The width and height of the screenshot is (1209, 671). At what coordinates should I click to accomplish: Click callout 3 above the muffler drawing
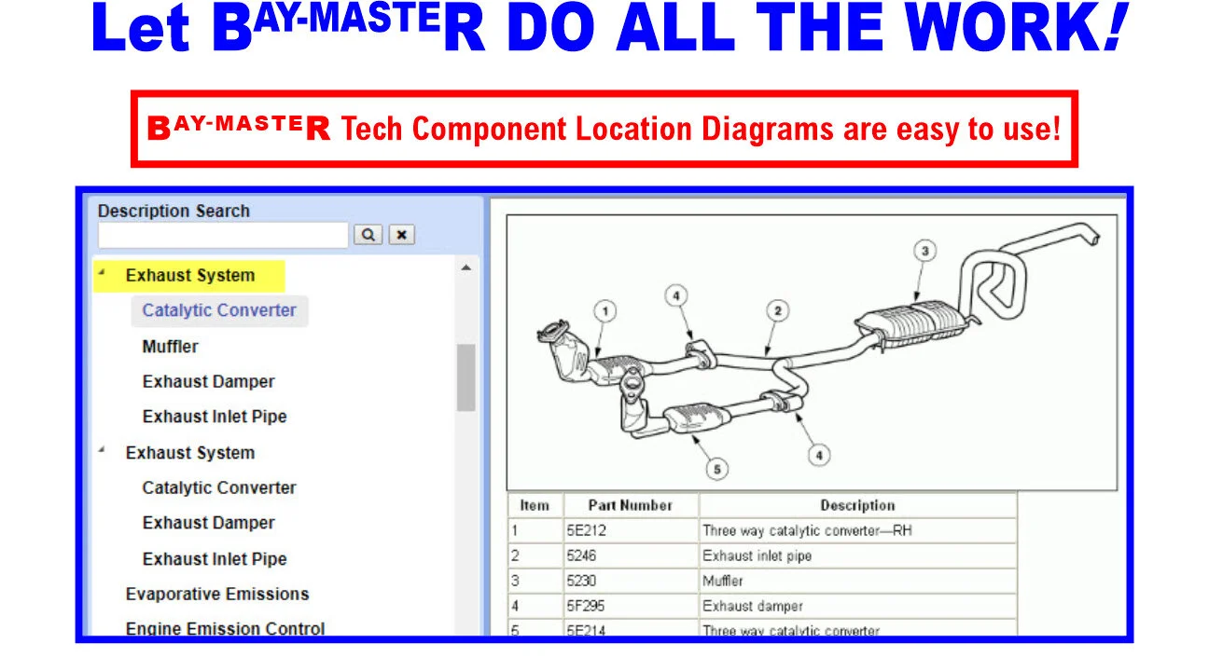point(924,251)
